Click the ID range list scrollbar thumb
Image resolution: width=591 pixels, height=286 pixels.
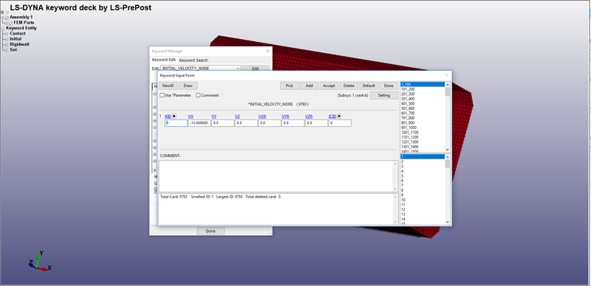448,91
